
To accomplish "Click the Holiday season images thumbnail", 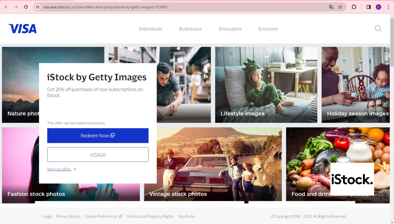I will tap(356, 85).
